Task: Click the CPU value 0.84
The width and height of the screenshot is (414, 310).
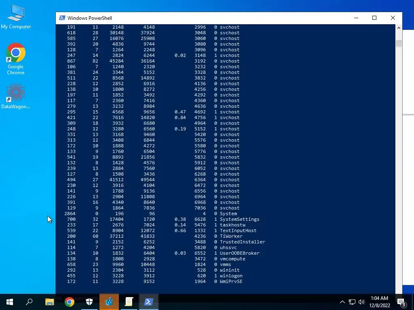Action: (x=180, y=117)
